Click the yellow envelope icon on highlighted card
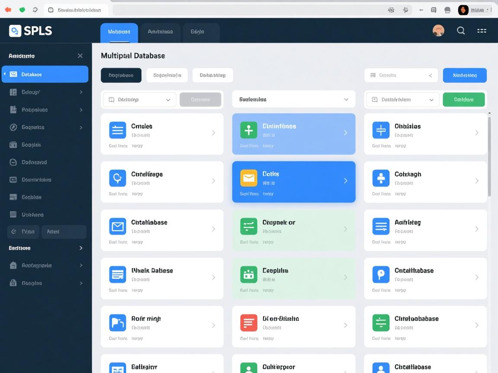 click(249, 178)
